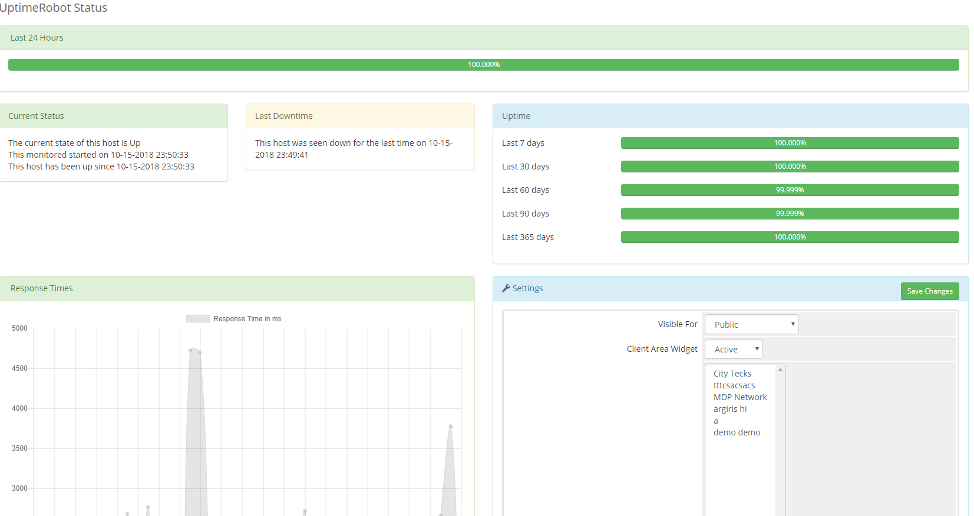Image resolution: width=974 pixels, height=516 pixels.
Task: Click the 5000 value on chart axis
Action: (x=19, y=328)
